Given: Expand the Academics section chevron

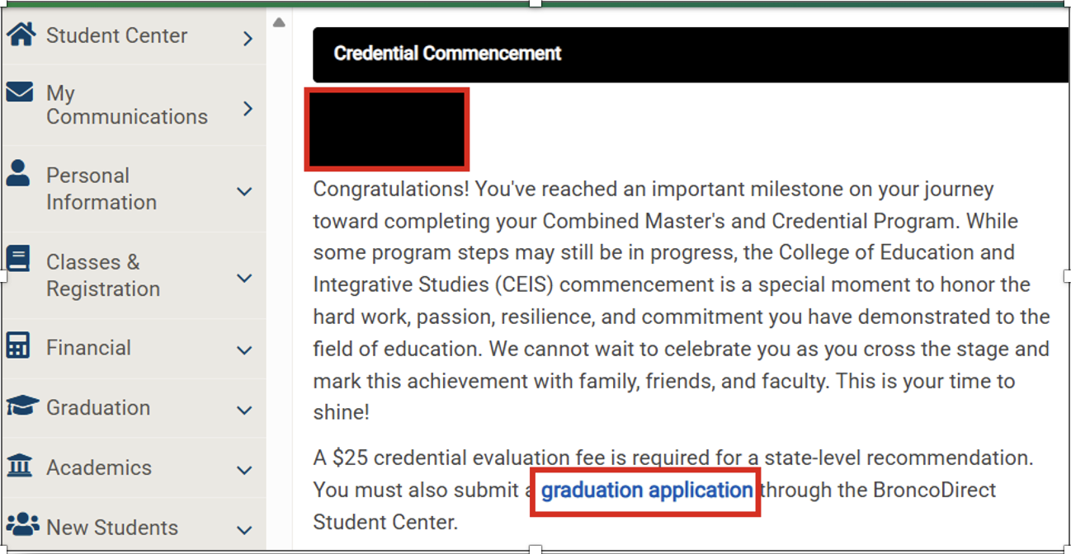Looking at the screenshot, I should (244, 470).
